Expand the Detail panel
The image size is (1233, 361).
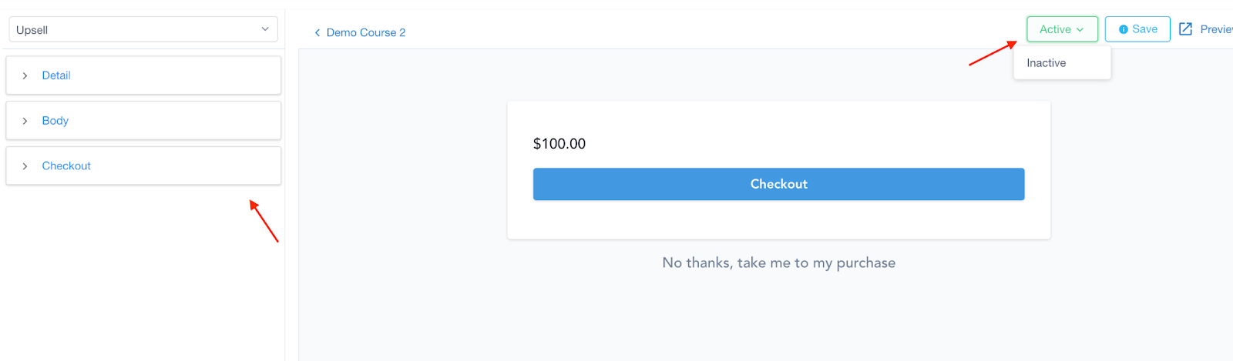coord(143,75)
